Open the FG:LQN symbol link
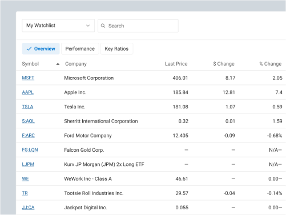286x215 pixels. click(x=30, y=150)
